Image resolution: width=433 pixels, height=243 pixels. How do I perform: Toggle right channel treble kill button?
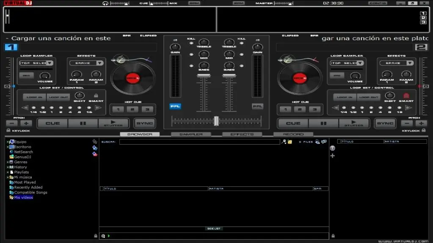[242, 43]
